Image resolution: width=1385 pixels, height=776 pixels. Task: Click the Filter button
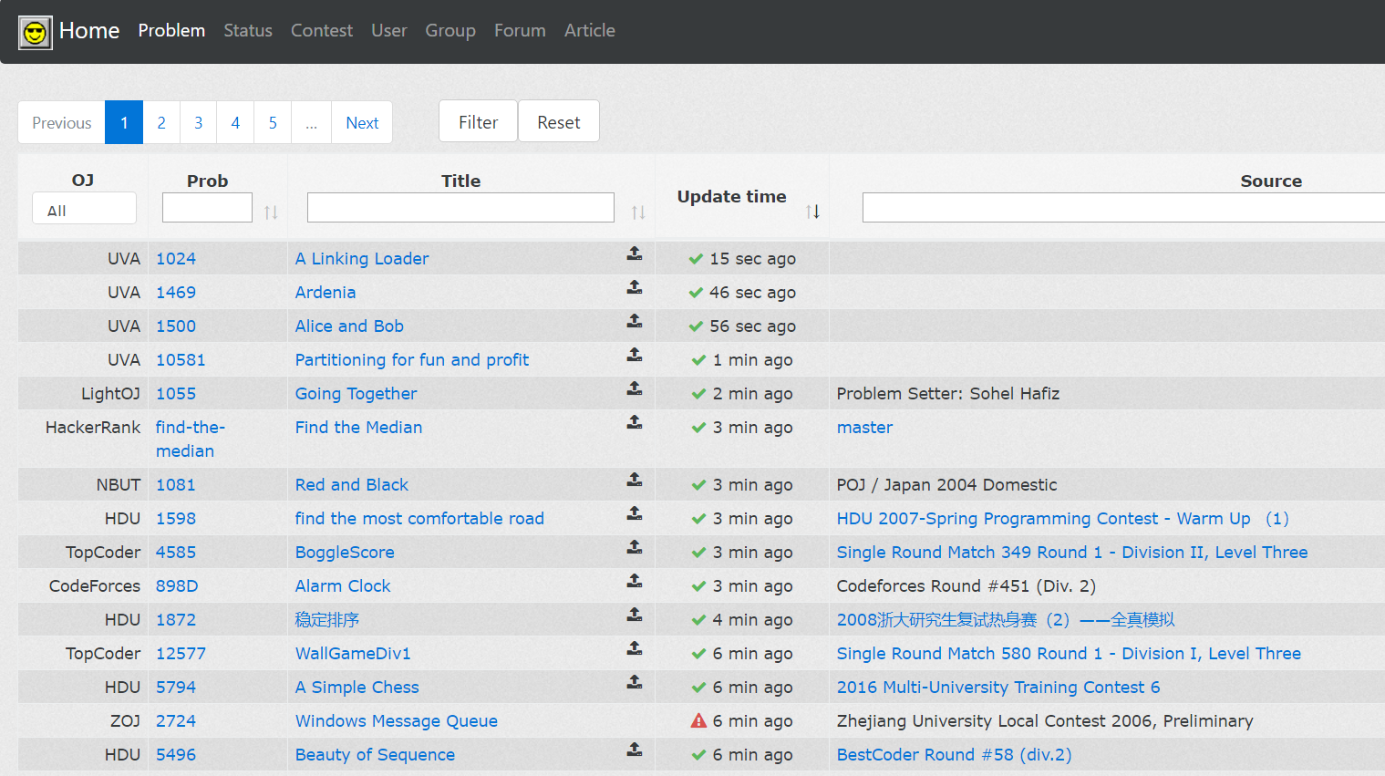click(x=478, y=121)
